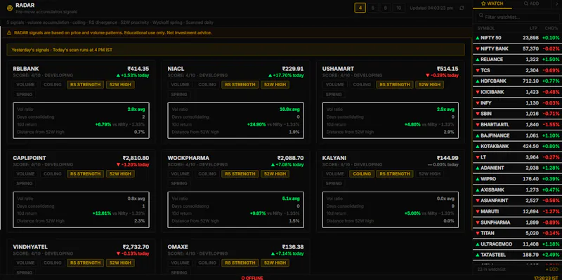Sort watchlist by SYMBOL column header
This screenshot has width=562, height=280.
(x=486, y=28)
